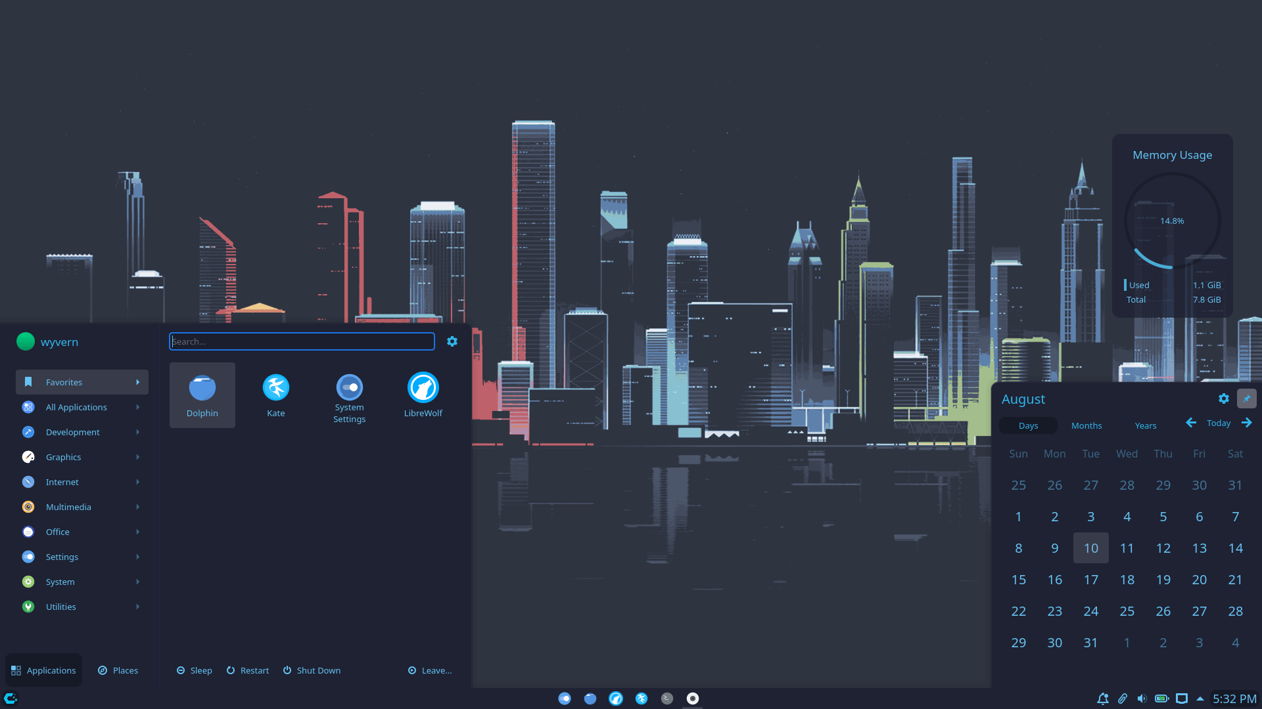Open LibreWolf browser from favorites
1262x709 pixels.
point(423,395)
